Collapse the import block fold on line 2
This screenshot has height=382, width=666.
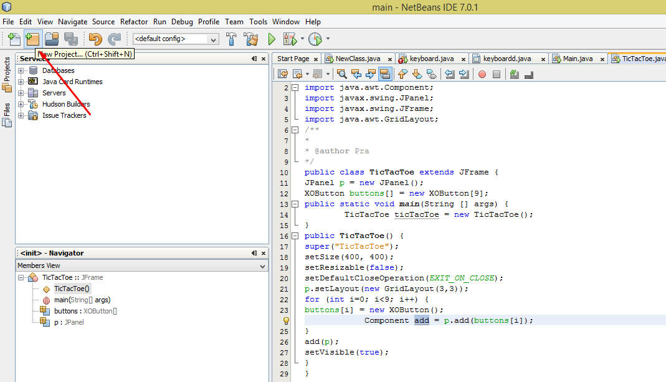click(x=295, y=88)
